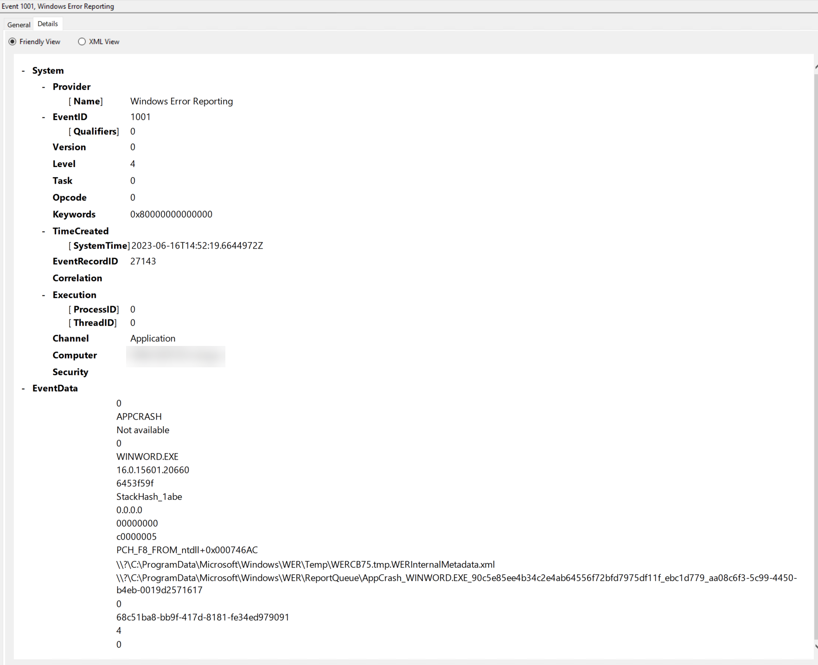Select the XML View radio button
Screen dimensions: 818x665
(x=82, y=41)
